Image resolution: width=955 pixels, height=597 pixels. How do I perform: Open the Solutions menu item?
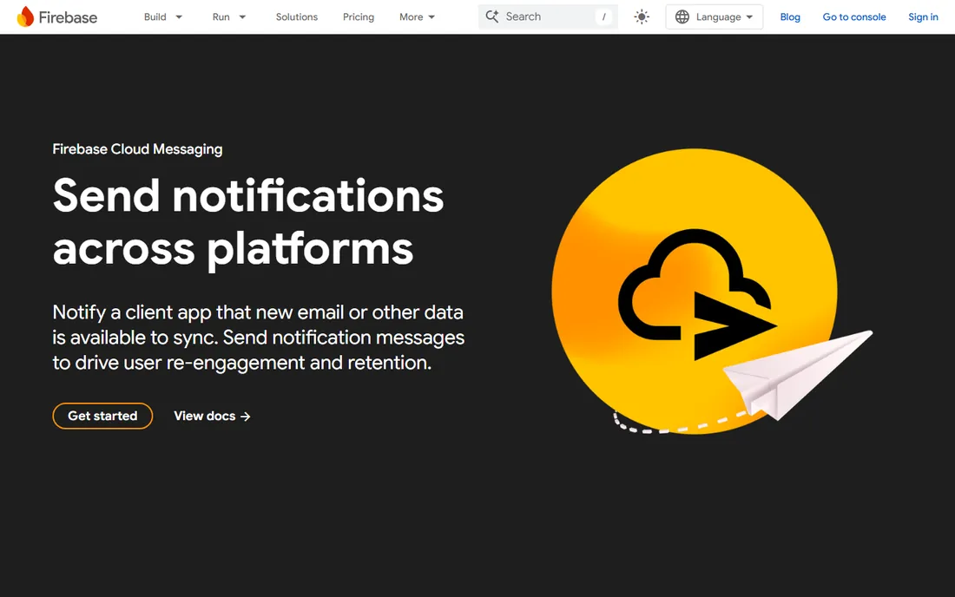tap(297, 17)
